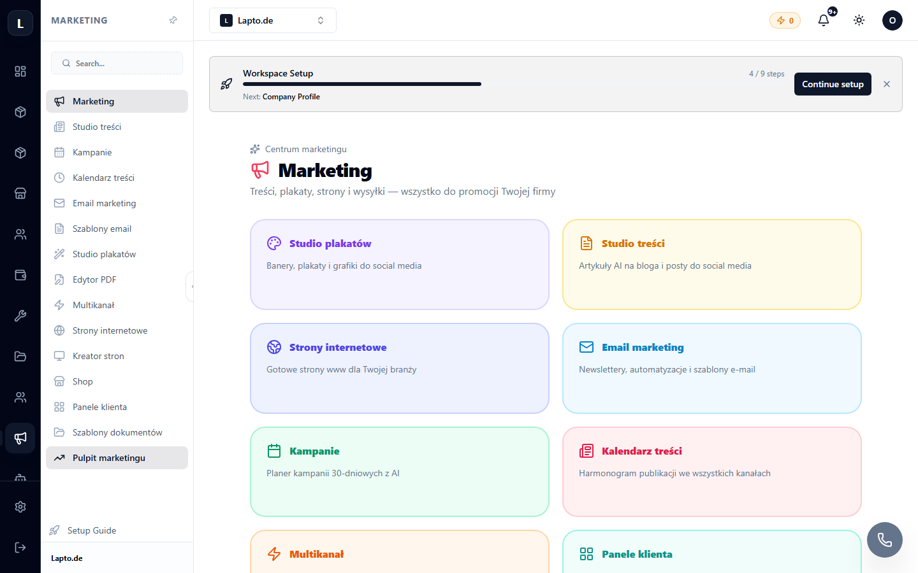Image resolution: width=918 pixels, height=573 pixels.
Task: Open Panele klienta in the sidebar
Action: [x=117, y=407]
